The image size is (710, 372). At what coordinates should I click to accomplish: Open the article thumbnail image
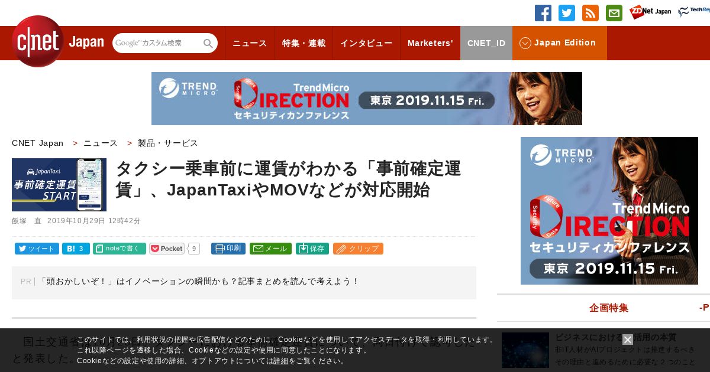click(x=59, y=185)
